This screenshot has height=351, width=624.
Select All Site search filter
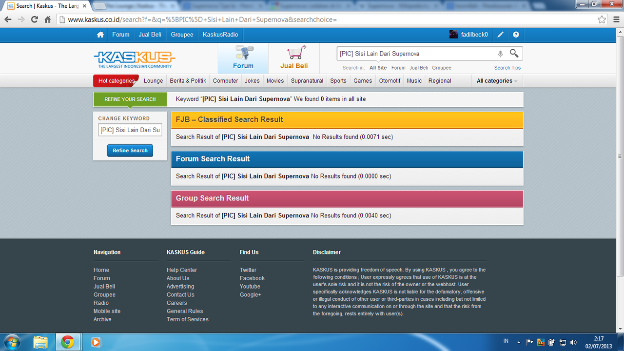(378, 68)
